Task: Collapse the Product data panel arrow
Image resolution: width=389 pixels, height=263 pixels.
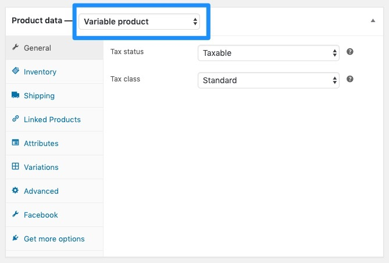Action: tap(373, 20)
